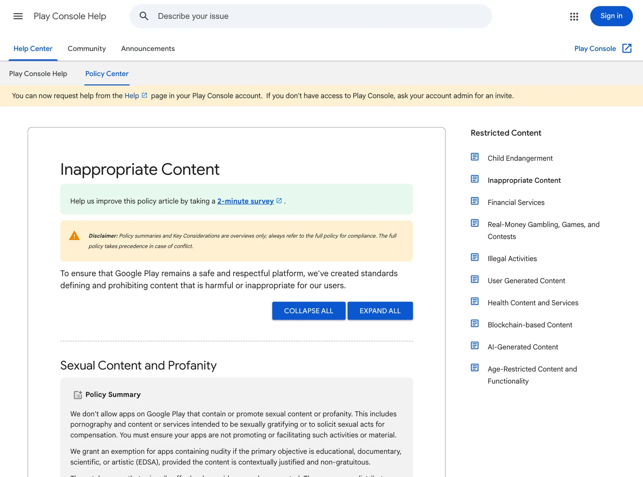Open Financial Services policy link

[516, 202]
